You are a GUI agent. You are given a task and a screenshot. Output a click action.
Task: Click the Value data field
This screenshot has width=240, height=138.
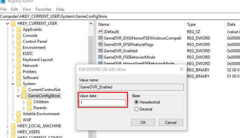coord(102,103)
